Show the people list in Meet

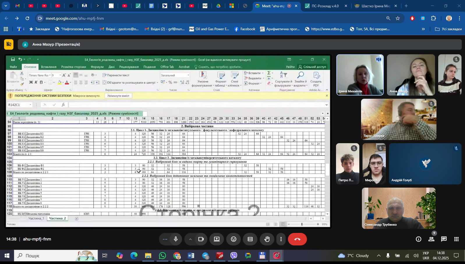[x=431, y=239]
